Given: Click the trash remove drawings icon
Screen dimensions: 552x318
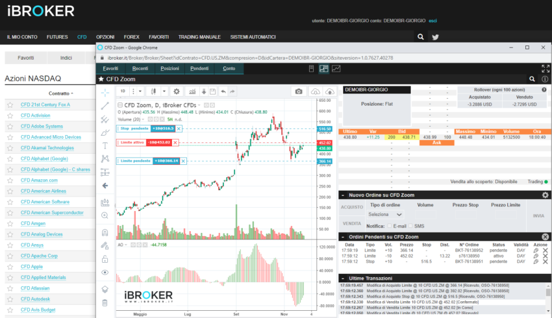Looking at the screenshot, I should coord(105,302).
